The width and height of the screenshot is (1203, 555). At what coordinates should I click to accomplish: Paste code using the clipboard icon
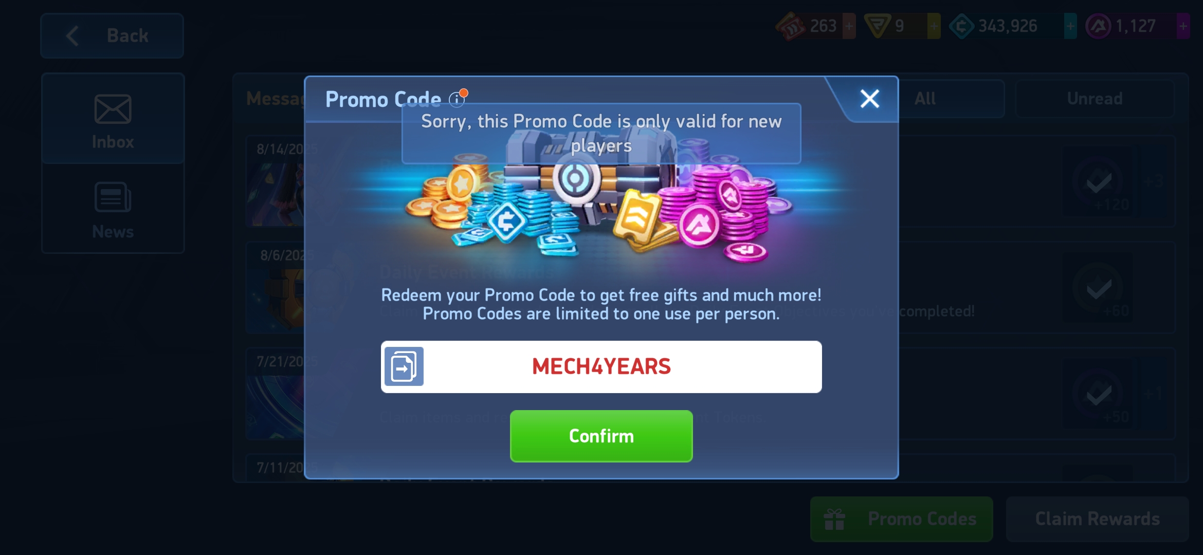click(404, 366)
